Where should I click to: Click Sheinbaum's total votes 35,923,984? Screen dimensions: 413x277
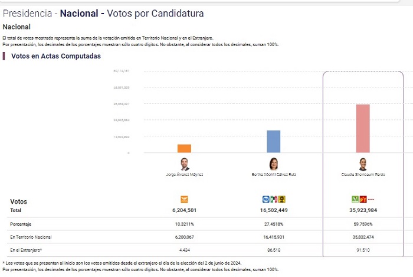[363, 210]
